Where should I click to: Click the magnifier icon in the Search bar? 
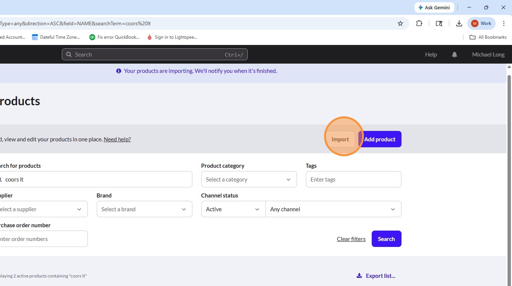(x=69, y=55)
